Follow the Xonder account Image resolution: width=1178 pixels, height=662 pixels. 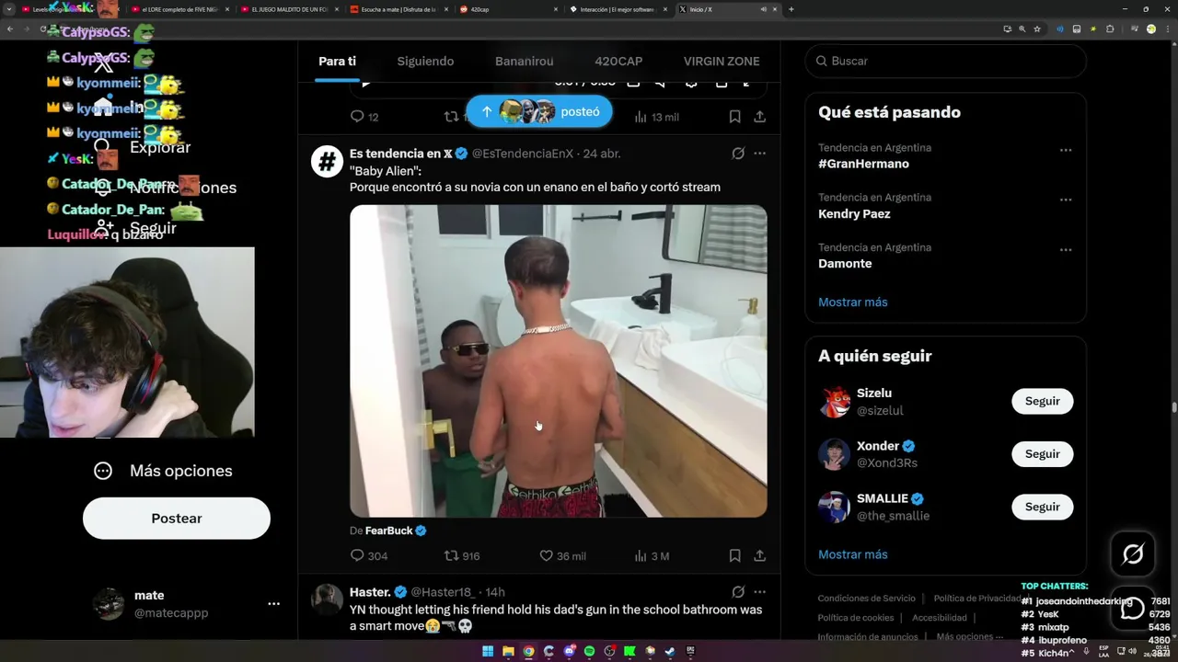1043,453
